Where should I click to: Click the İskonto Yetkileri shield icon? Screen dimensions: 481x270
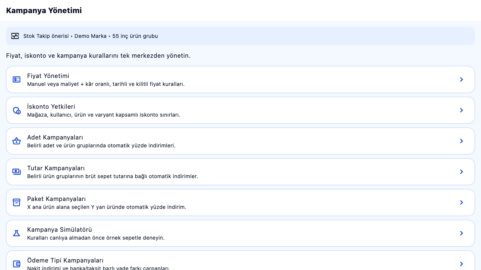pos(17,110)
